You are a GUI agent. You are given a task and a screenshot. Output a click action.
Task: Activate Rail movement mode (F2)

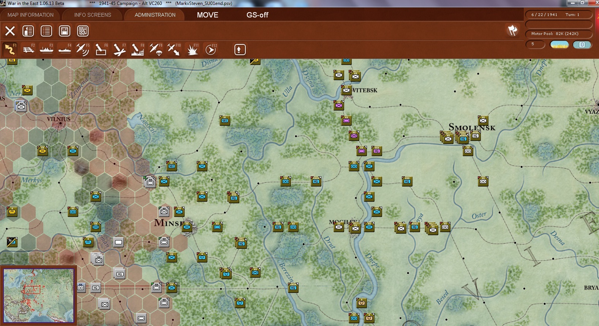[28, 49]
